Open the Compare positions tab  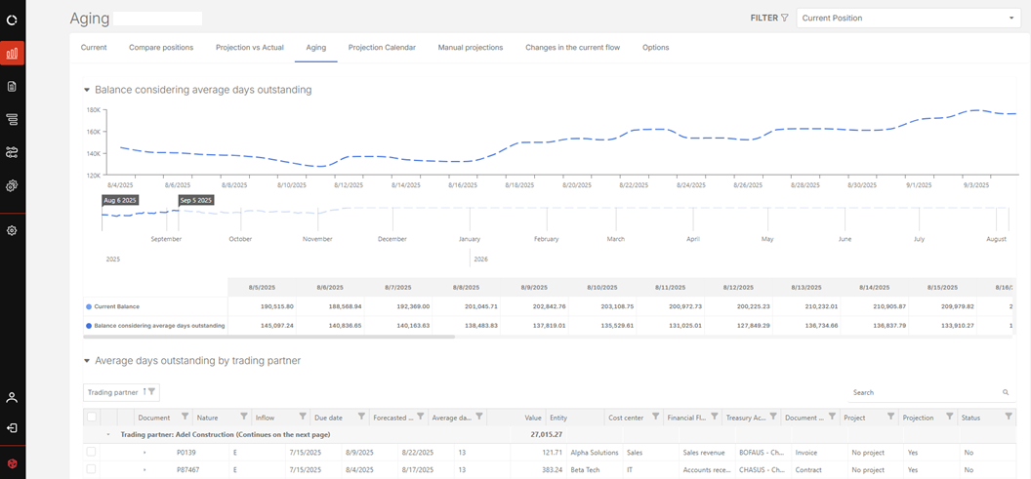pyautogui.click(x=161, y=47)
